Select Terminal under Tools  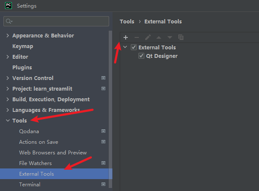tap(30, 185)
